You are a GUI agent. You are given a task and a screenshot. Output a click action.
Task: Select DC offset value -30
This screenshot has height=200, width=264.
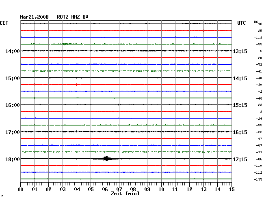[x=259, y=85]
